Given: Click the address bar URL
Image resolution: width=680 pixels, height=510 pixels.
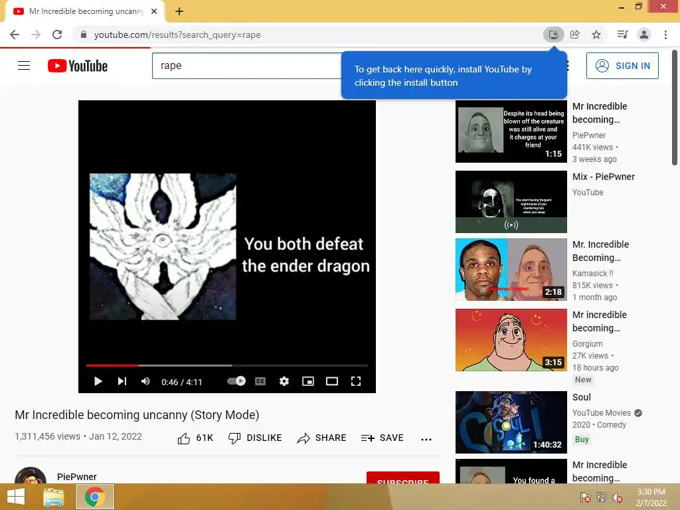Looking at the screenshot, I should [177, 35].
